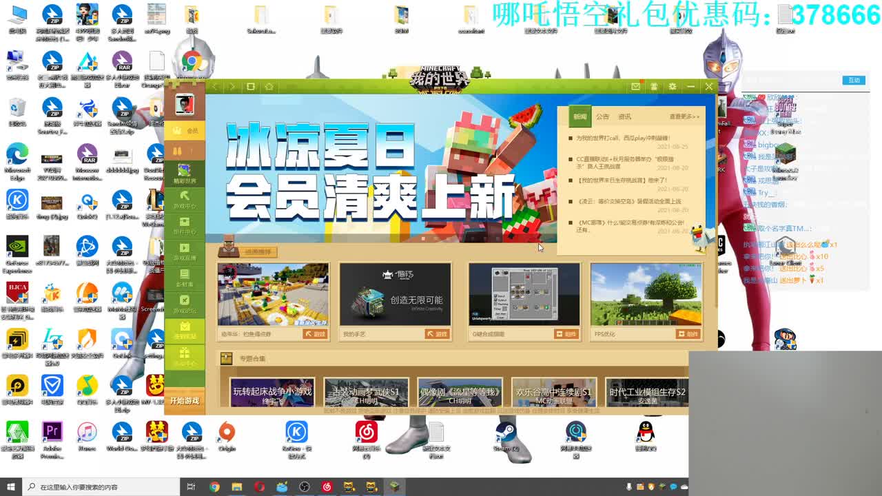882x496 pixels.
Task: Open the QQ penguin desktop shortcut
Action: [x=645, y=437]
